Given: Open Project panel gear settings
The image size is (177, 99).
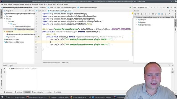Looking at the screenshot, I should coord(30,11).
